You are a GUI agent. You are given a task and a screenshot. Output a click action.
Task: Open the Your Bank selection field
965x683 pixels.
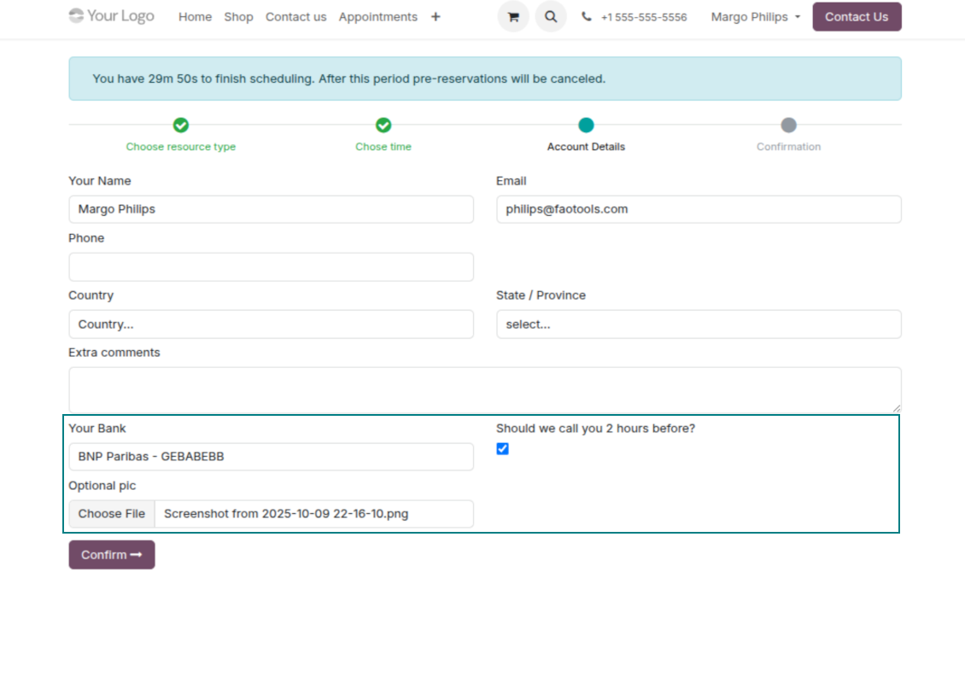[x=271, y=457]
